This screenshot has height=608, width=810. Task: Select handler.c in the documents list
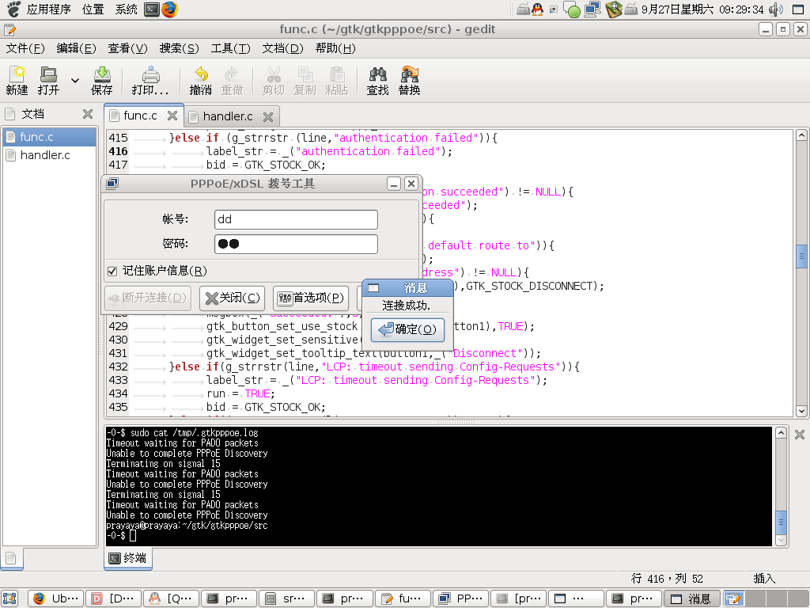[50, 155]
